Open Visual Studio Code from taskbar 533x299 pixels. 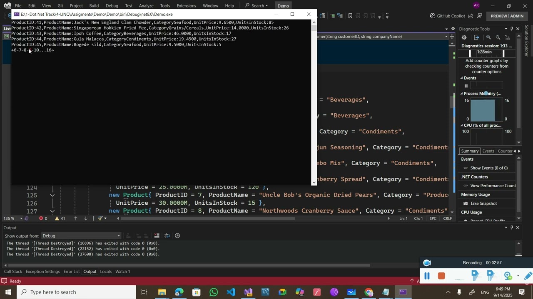pyautogui.click(x=231, y=292)
